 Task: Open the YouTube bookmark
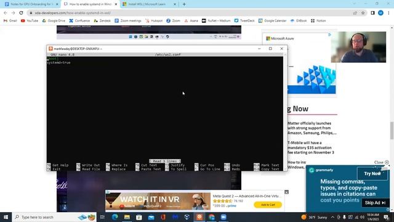coord(30,20)
